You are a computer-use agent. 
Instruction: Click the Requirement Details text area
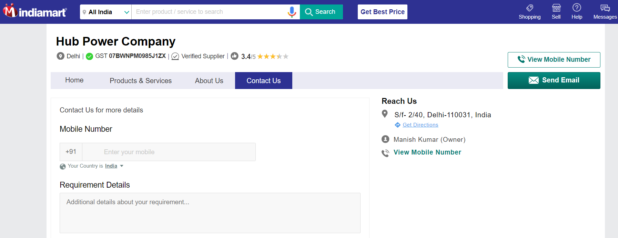pyautogui.click(x=210, y=213)
